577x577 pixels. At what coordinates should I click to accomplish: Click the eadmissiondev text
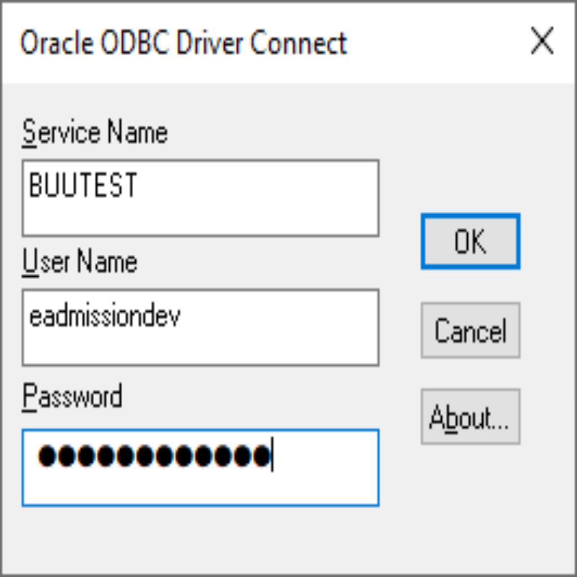tap(105, 317)
